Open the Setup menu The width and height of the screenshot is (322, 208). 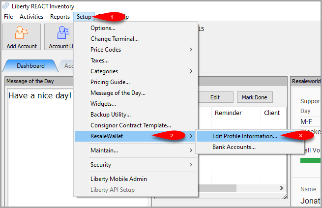click(84, 17)
